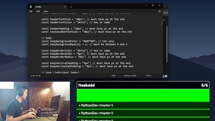Click the scrollbar in the window behind Notepad
The image size is (215, 121).
[x=167, y=44]
